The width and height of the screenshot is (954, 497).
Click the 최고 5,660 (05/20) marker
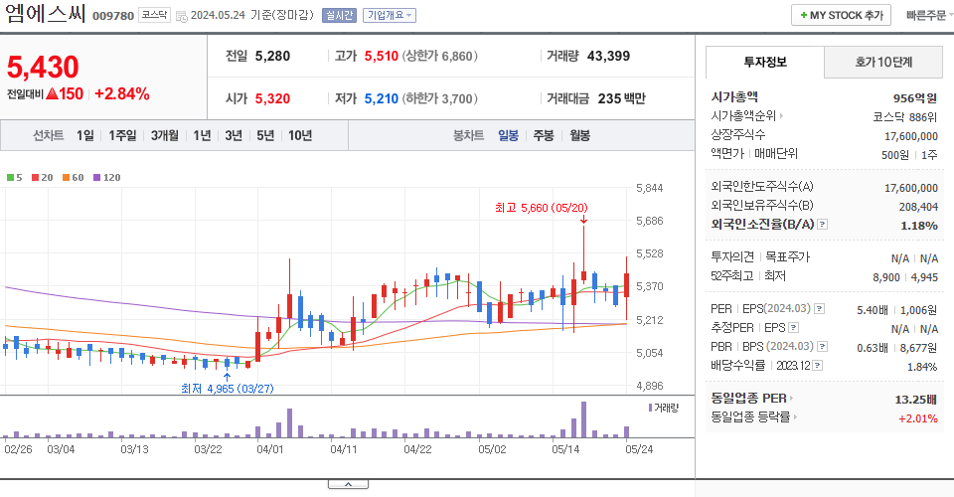point(541,208)
